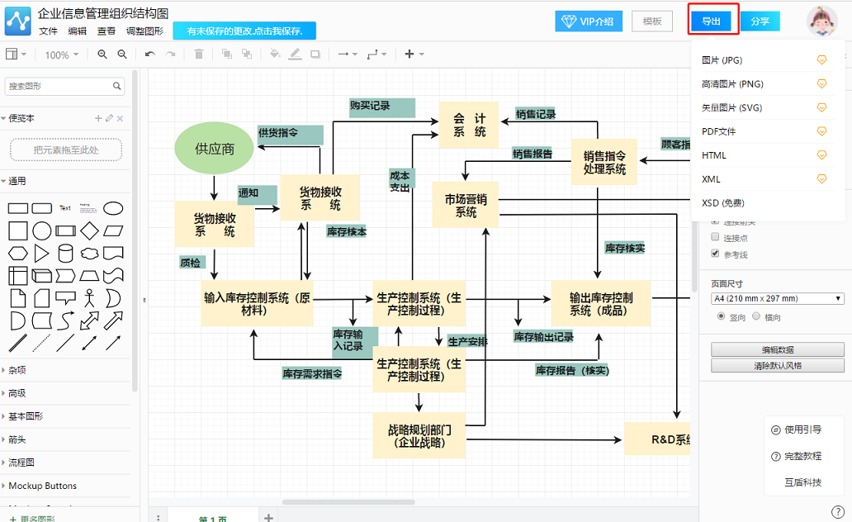Click the line color pencil icon

295,54
